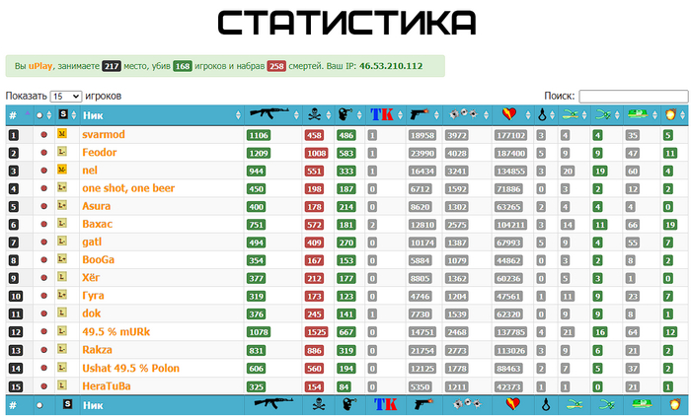Viewport: 691px width, 417px height.
Task: Click red status dot in Feodor row
Action: coord(43,152)
